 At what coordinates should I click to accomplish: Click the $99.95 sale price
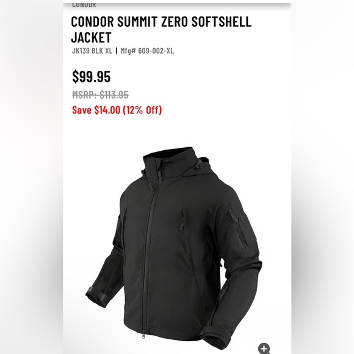pyautogui.click(x=92, y=76)
